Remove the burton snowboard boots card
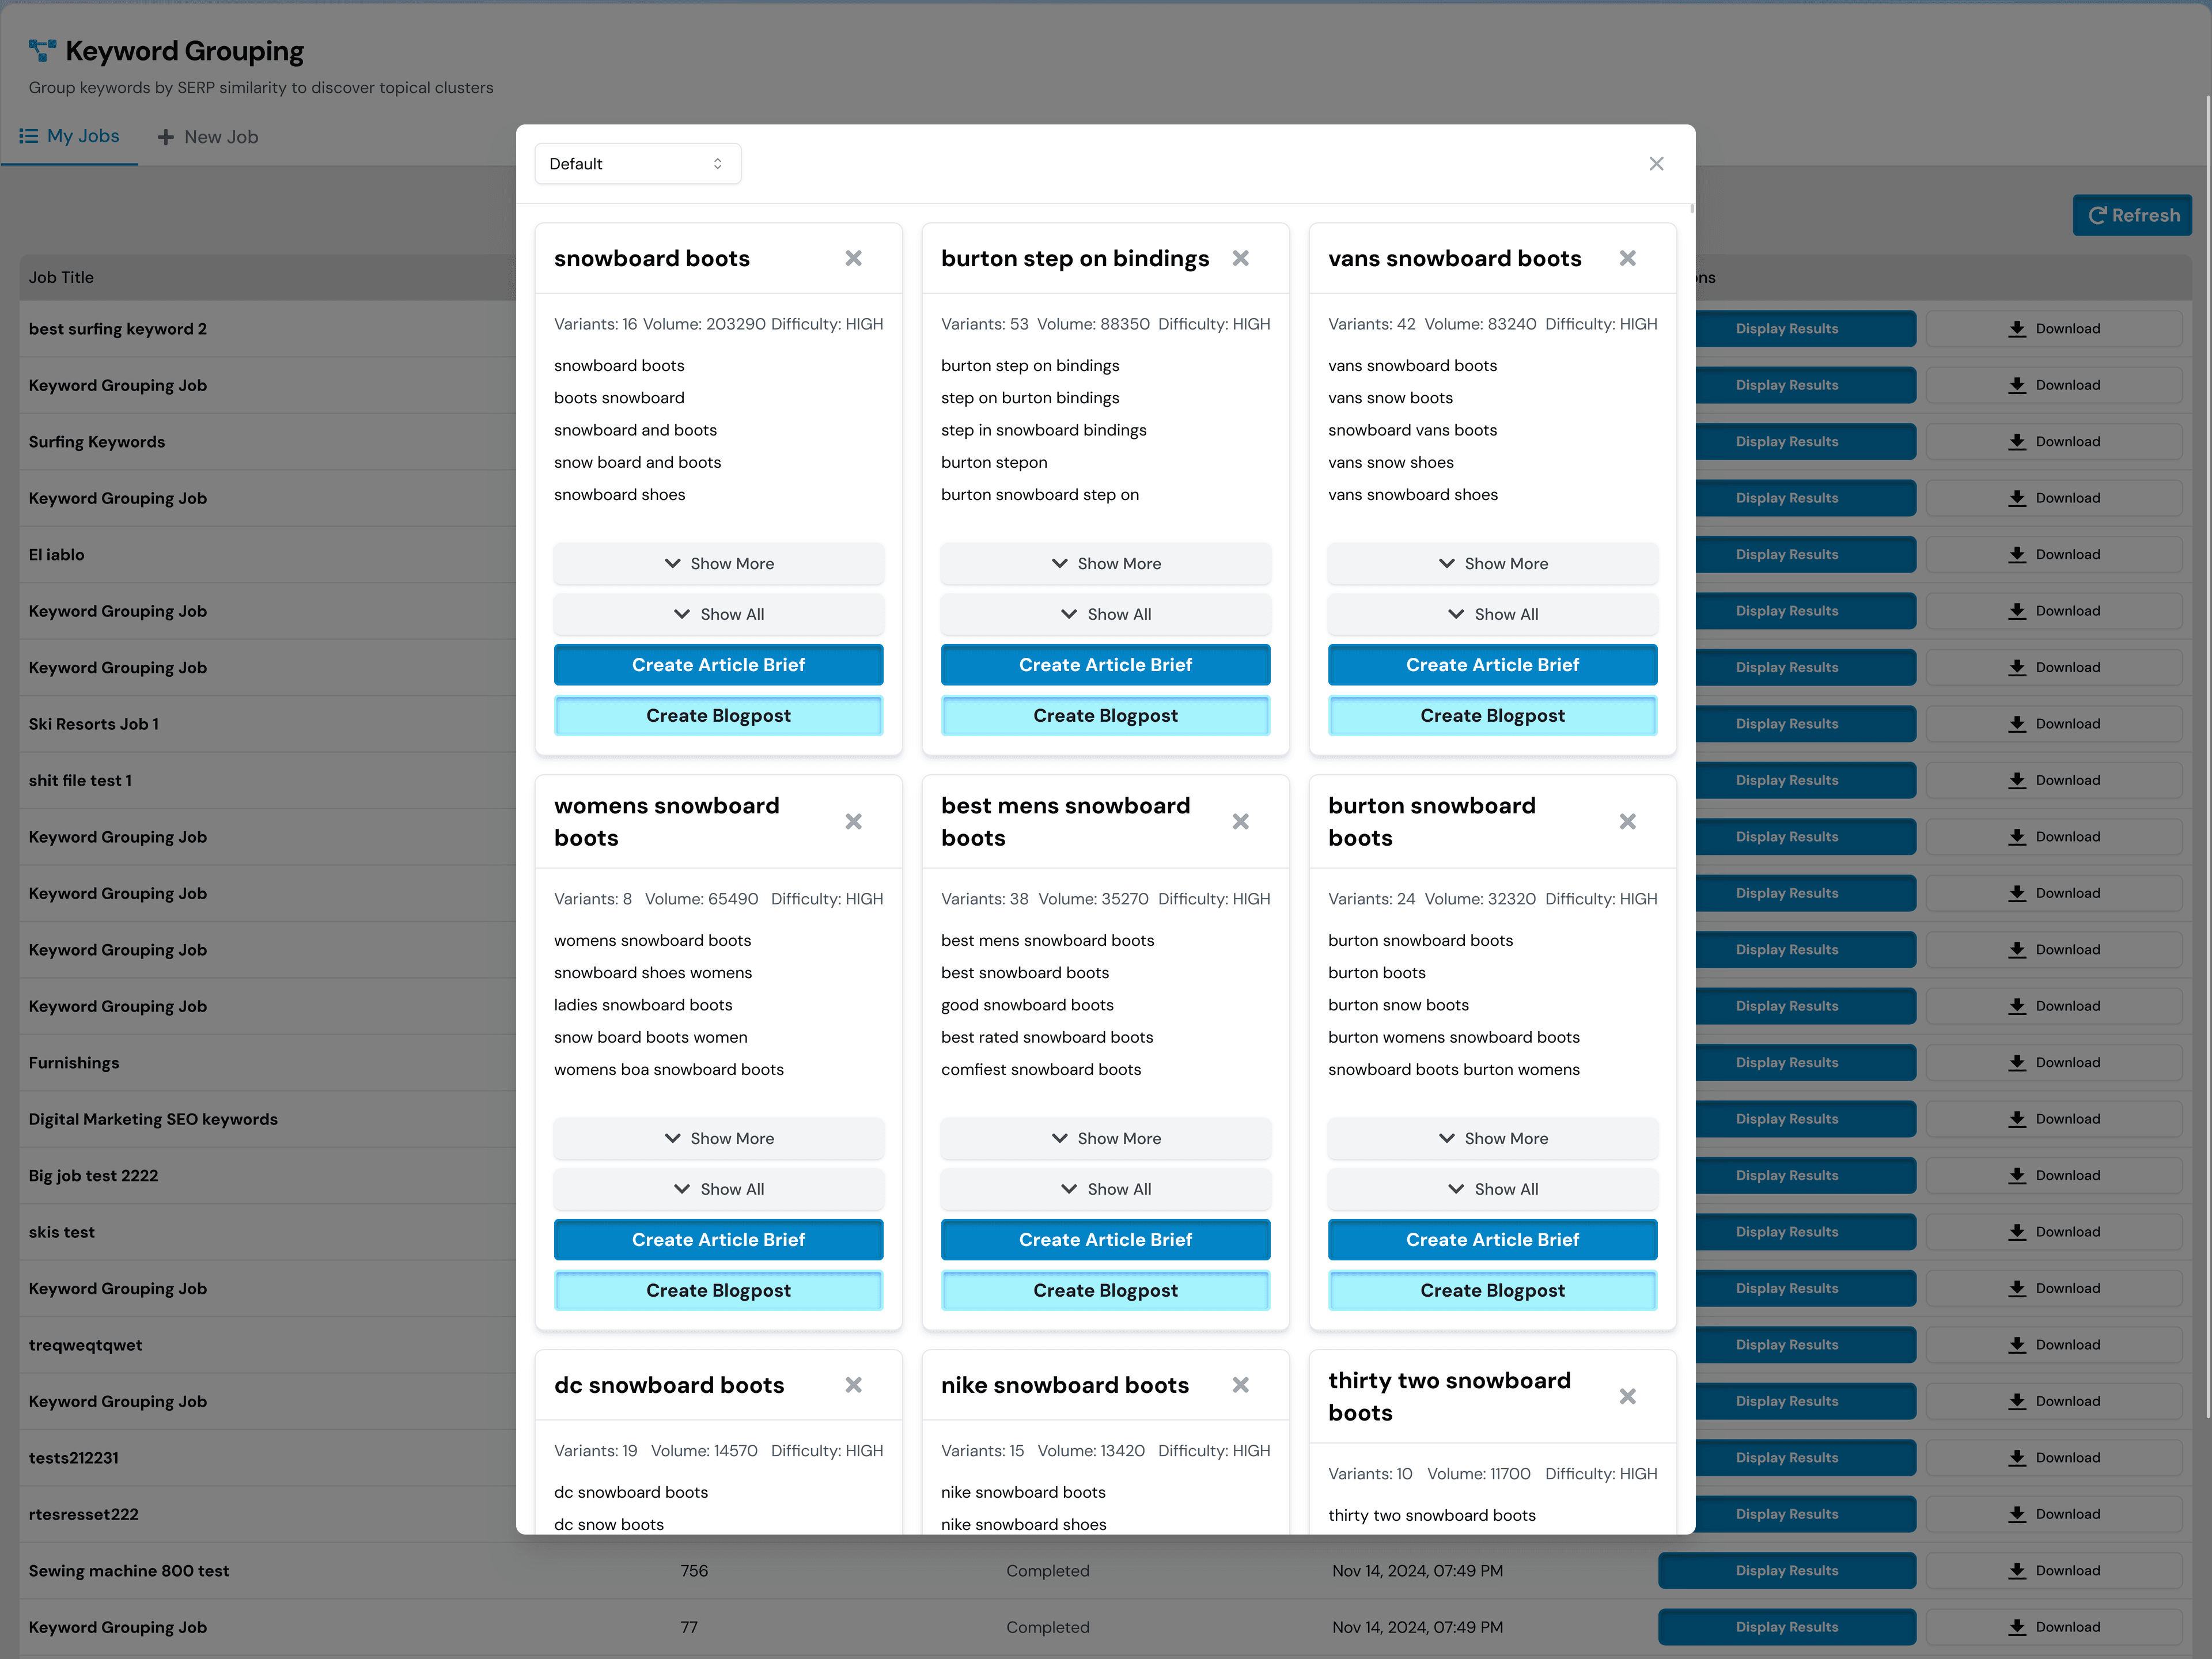The width and height of the screenshot is (2212, 1659). 1627,821
